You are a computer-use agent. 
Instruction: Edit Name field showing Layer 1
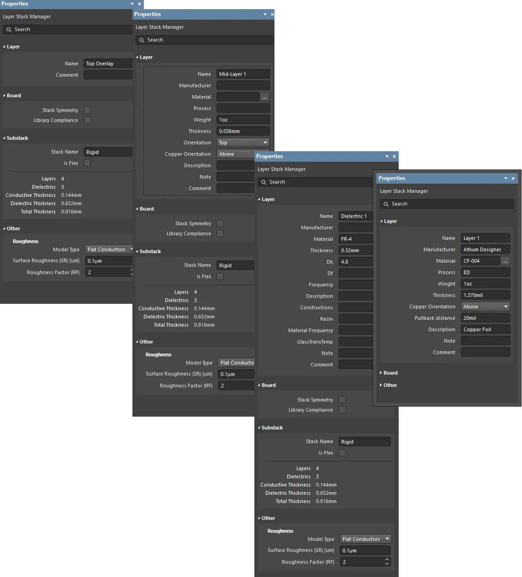(x=485, y=238)
